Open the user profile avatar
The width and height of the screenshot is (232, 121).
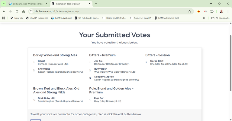221,11
